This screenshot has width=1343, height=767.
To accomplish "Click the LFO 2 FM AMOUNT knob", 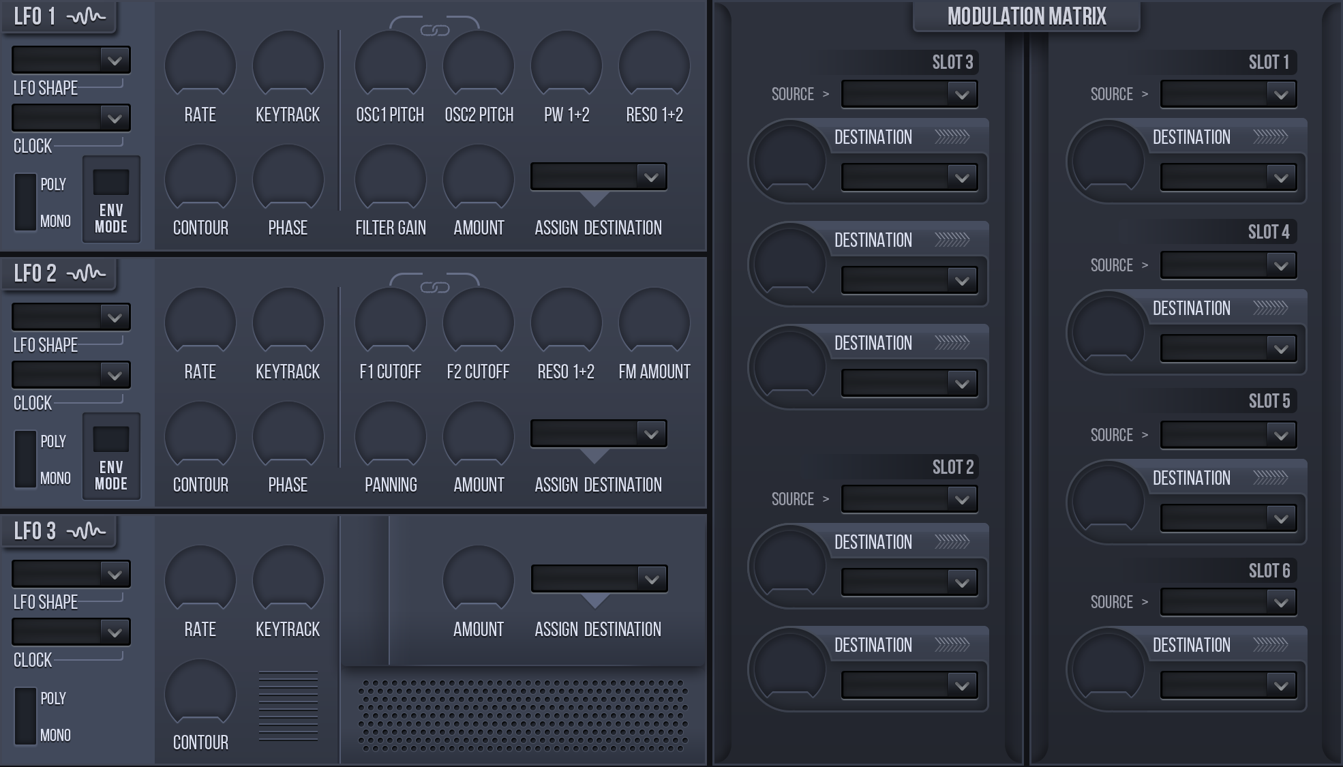I will [654, 322].
